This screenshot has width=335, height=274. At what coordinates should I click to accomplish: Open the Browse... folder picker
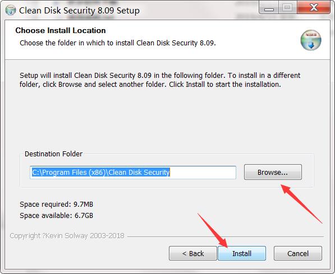[273, 172]
